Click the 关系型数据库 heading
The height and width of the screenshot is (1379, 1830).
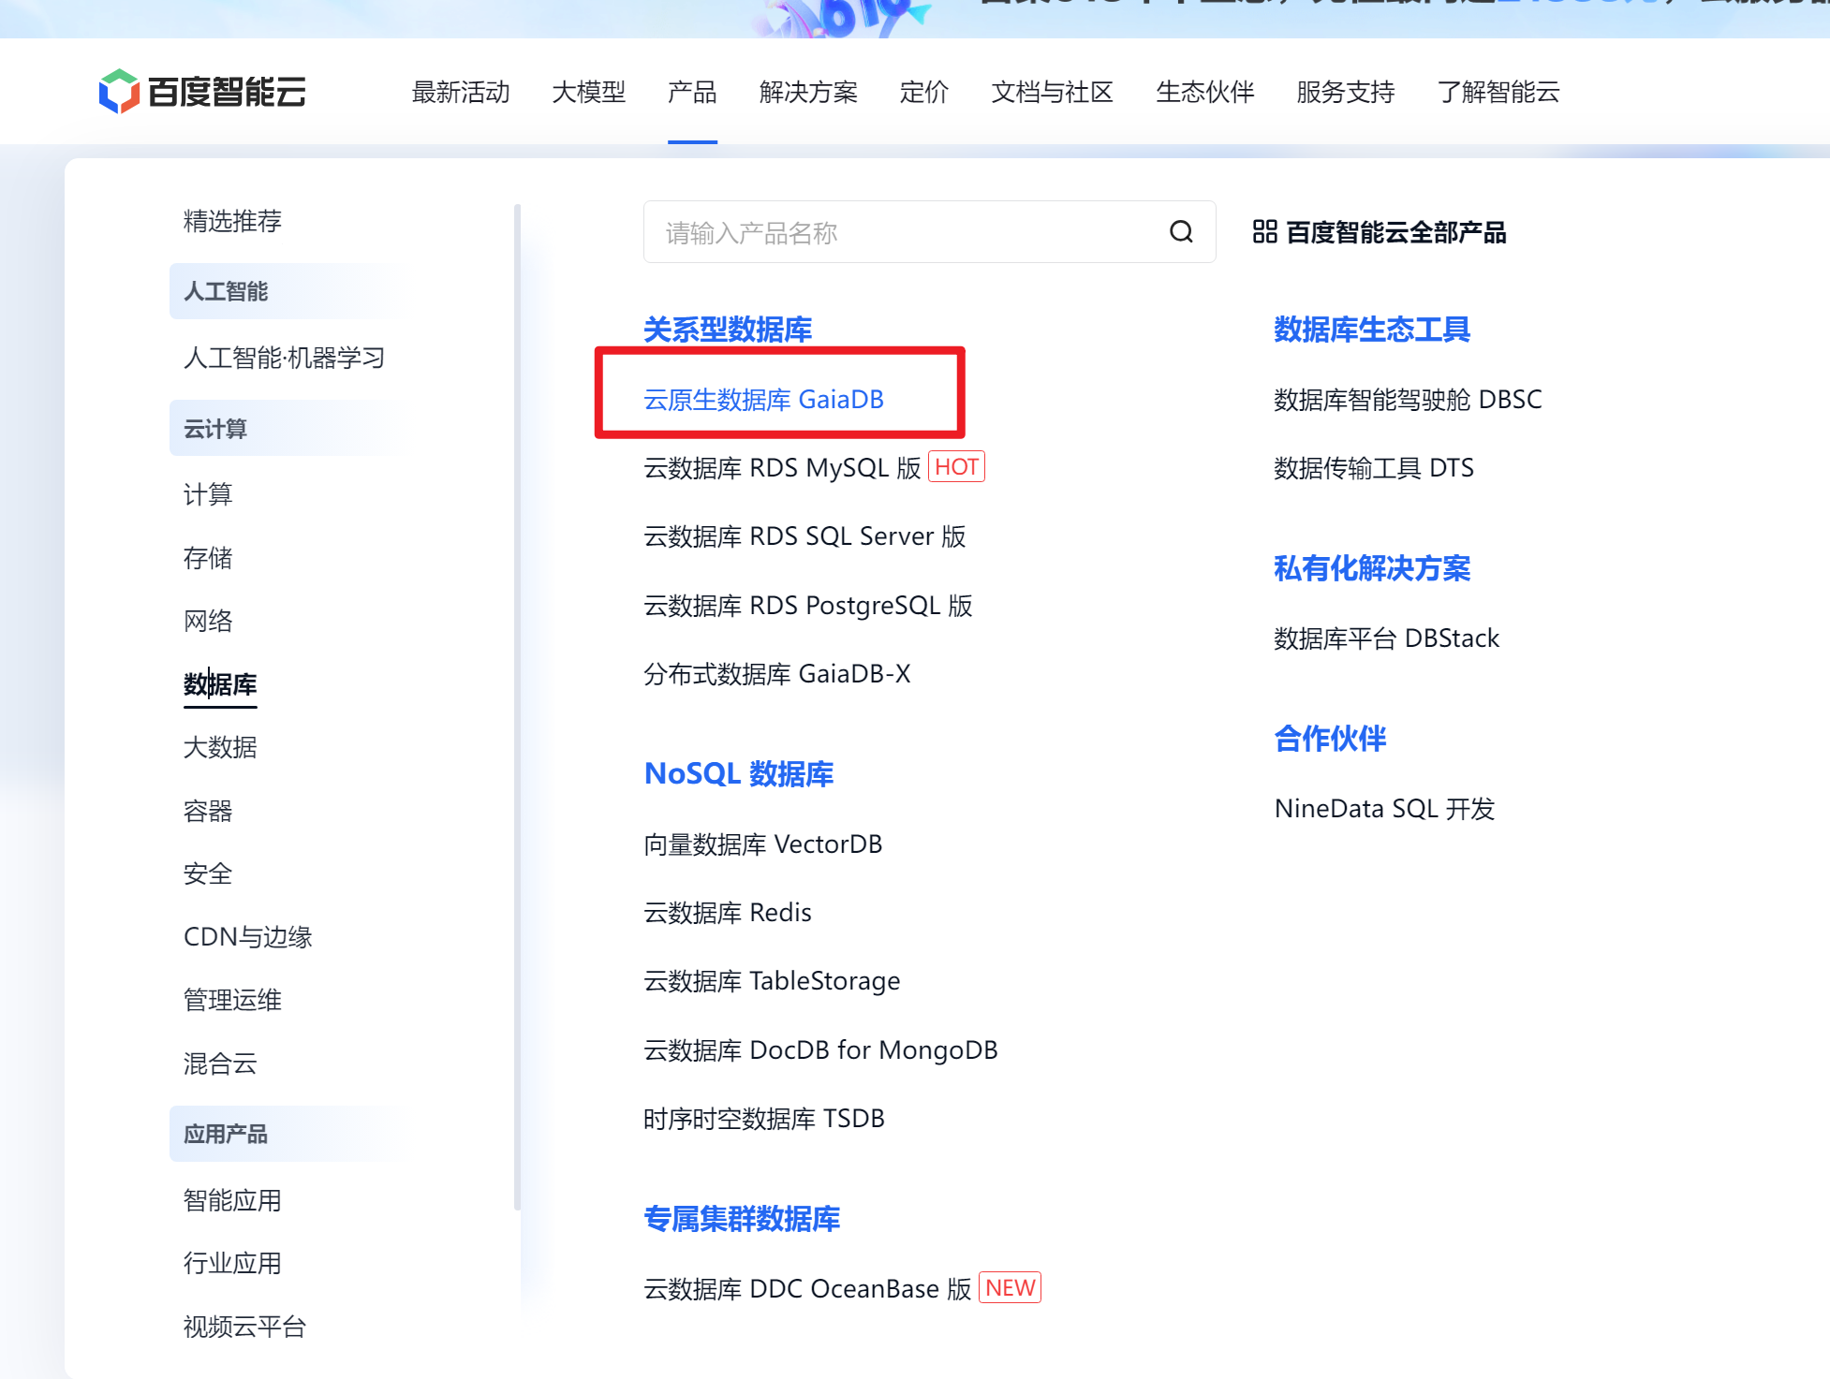[728, 330]
